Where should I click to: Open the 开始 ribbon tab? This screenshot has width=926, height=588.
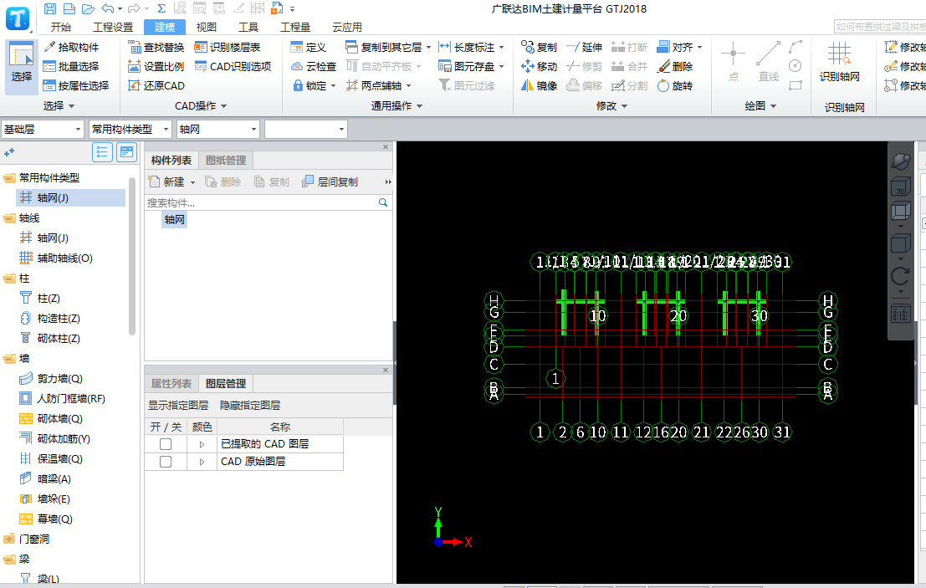coord(61,27)
